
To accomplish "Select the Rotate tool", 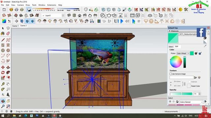I will pos(3,72).
